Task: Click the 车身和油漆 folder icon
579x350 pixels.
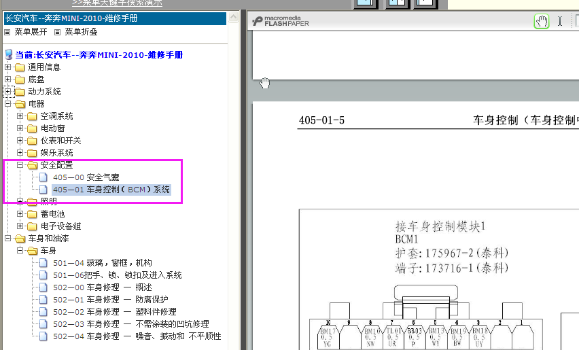Action: [x=20, y=239]
